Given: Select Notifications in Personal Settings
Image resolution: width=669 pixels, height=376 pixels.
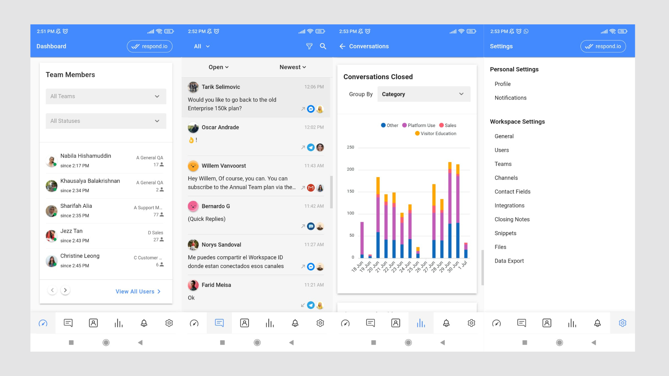Looking at the screenshot, I should click(510, 98).
